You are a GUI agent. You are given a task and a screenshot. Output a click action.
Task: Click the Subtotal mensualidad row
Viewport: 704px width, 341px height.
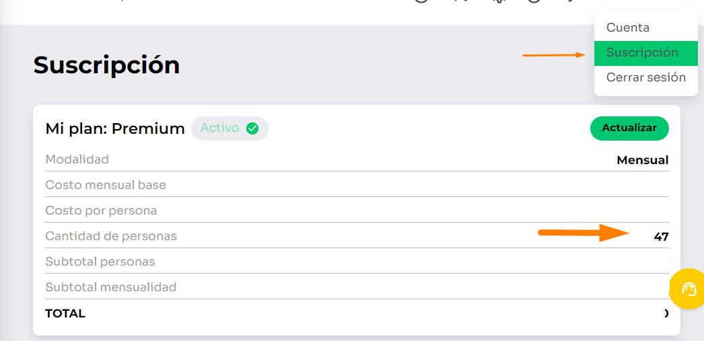(110, 287)
